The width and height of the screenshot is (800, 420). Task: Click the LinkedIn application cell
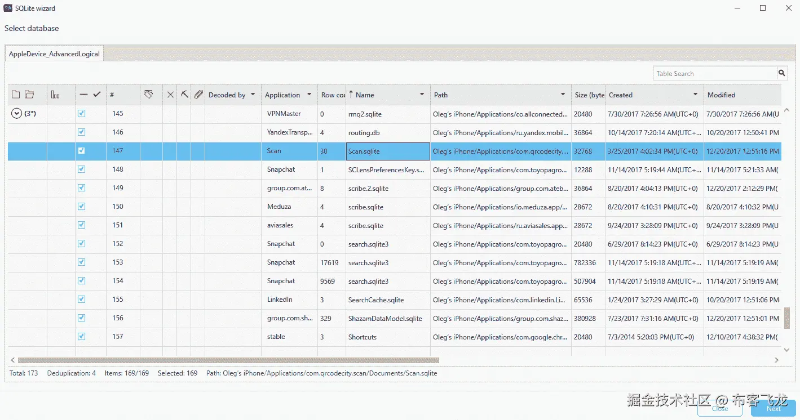pos(290,300)
